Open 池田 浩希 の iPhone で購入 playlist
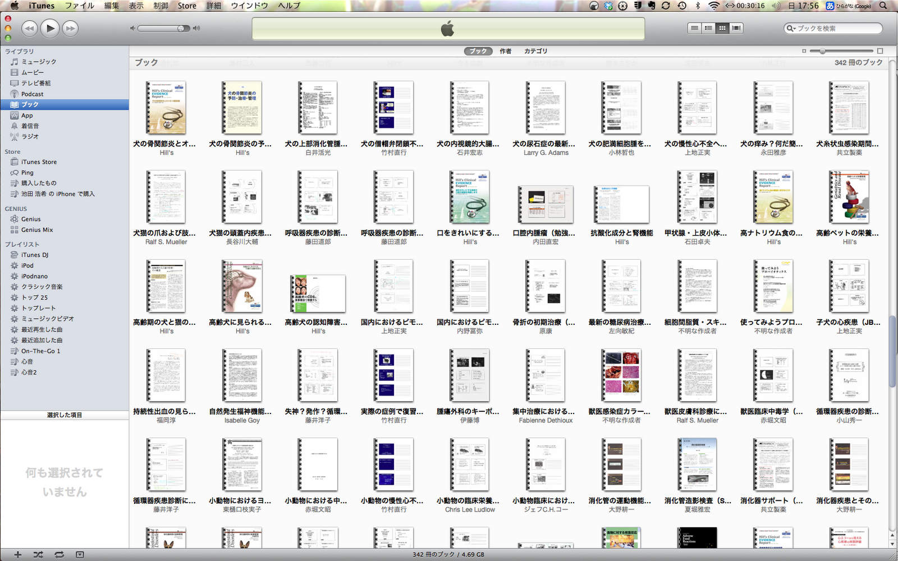898x561 pixels. [x=58, y=194]
